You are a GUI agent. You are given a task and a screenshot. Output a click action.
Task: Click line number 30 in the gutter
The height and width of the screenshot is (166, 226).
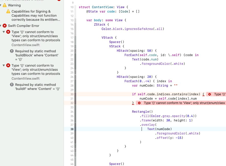[72, 94]
